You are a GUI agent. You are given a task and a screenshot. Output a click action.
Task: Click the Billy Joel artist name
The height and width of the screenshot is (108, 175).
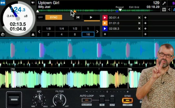coord(44,7)
